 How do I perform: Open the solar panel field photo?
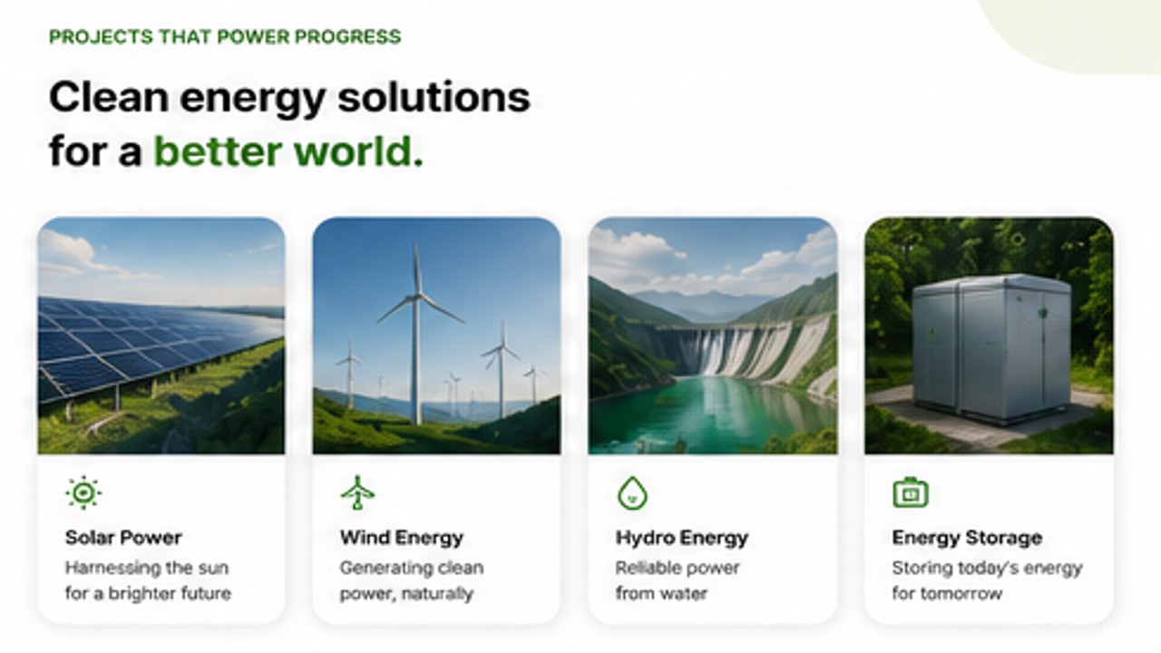pyautogui.click(x=161, y=336)
